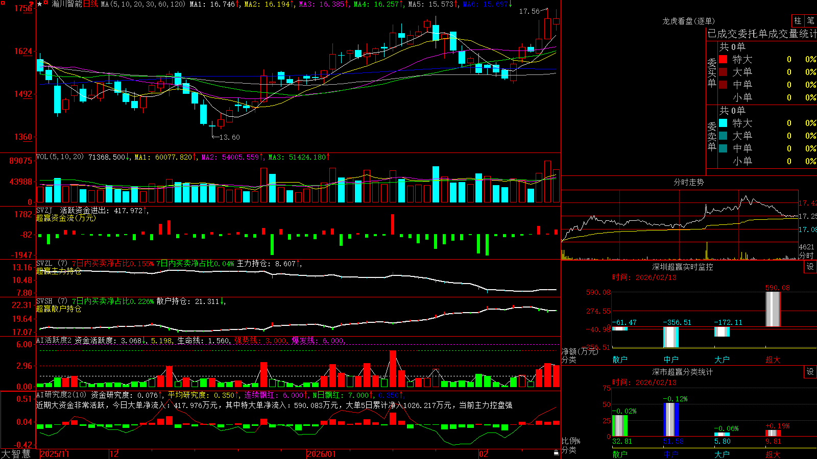817x459 pixels.
Task: Click the 13.60 low price annotation
Action: (x=229, y=137)
